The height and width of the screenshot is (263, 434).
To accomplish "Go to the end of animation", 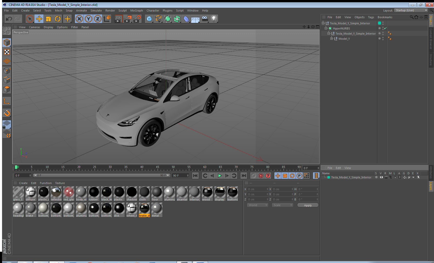I will (x=243, y=176).
